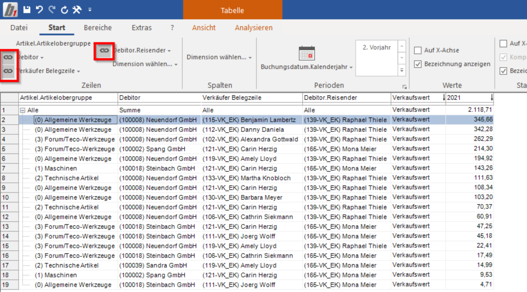Switch to the Ansicht tab
Screen dimensions: 527x292
coord(204,28)
